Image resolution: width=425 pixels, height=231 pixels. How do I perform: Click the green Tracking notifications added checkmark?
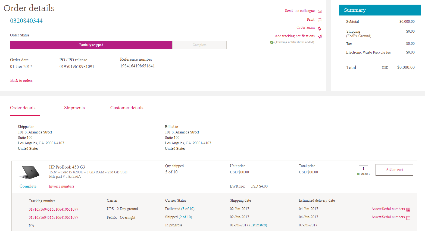tap(271, 42)
